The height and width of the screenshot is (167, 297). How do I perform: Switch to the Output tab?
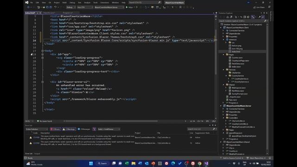click(x=37, y=154)
